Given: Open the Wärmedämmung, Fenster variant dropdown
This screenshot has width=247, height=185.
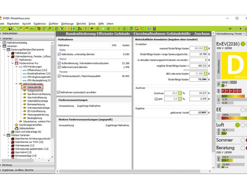Looking at the screenshot, I should pos(244,34).
